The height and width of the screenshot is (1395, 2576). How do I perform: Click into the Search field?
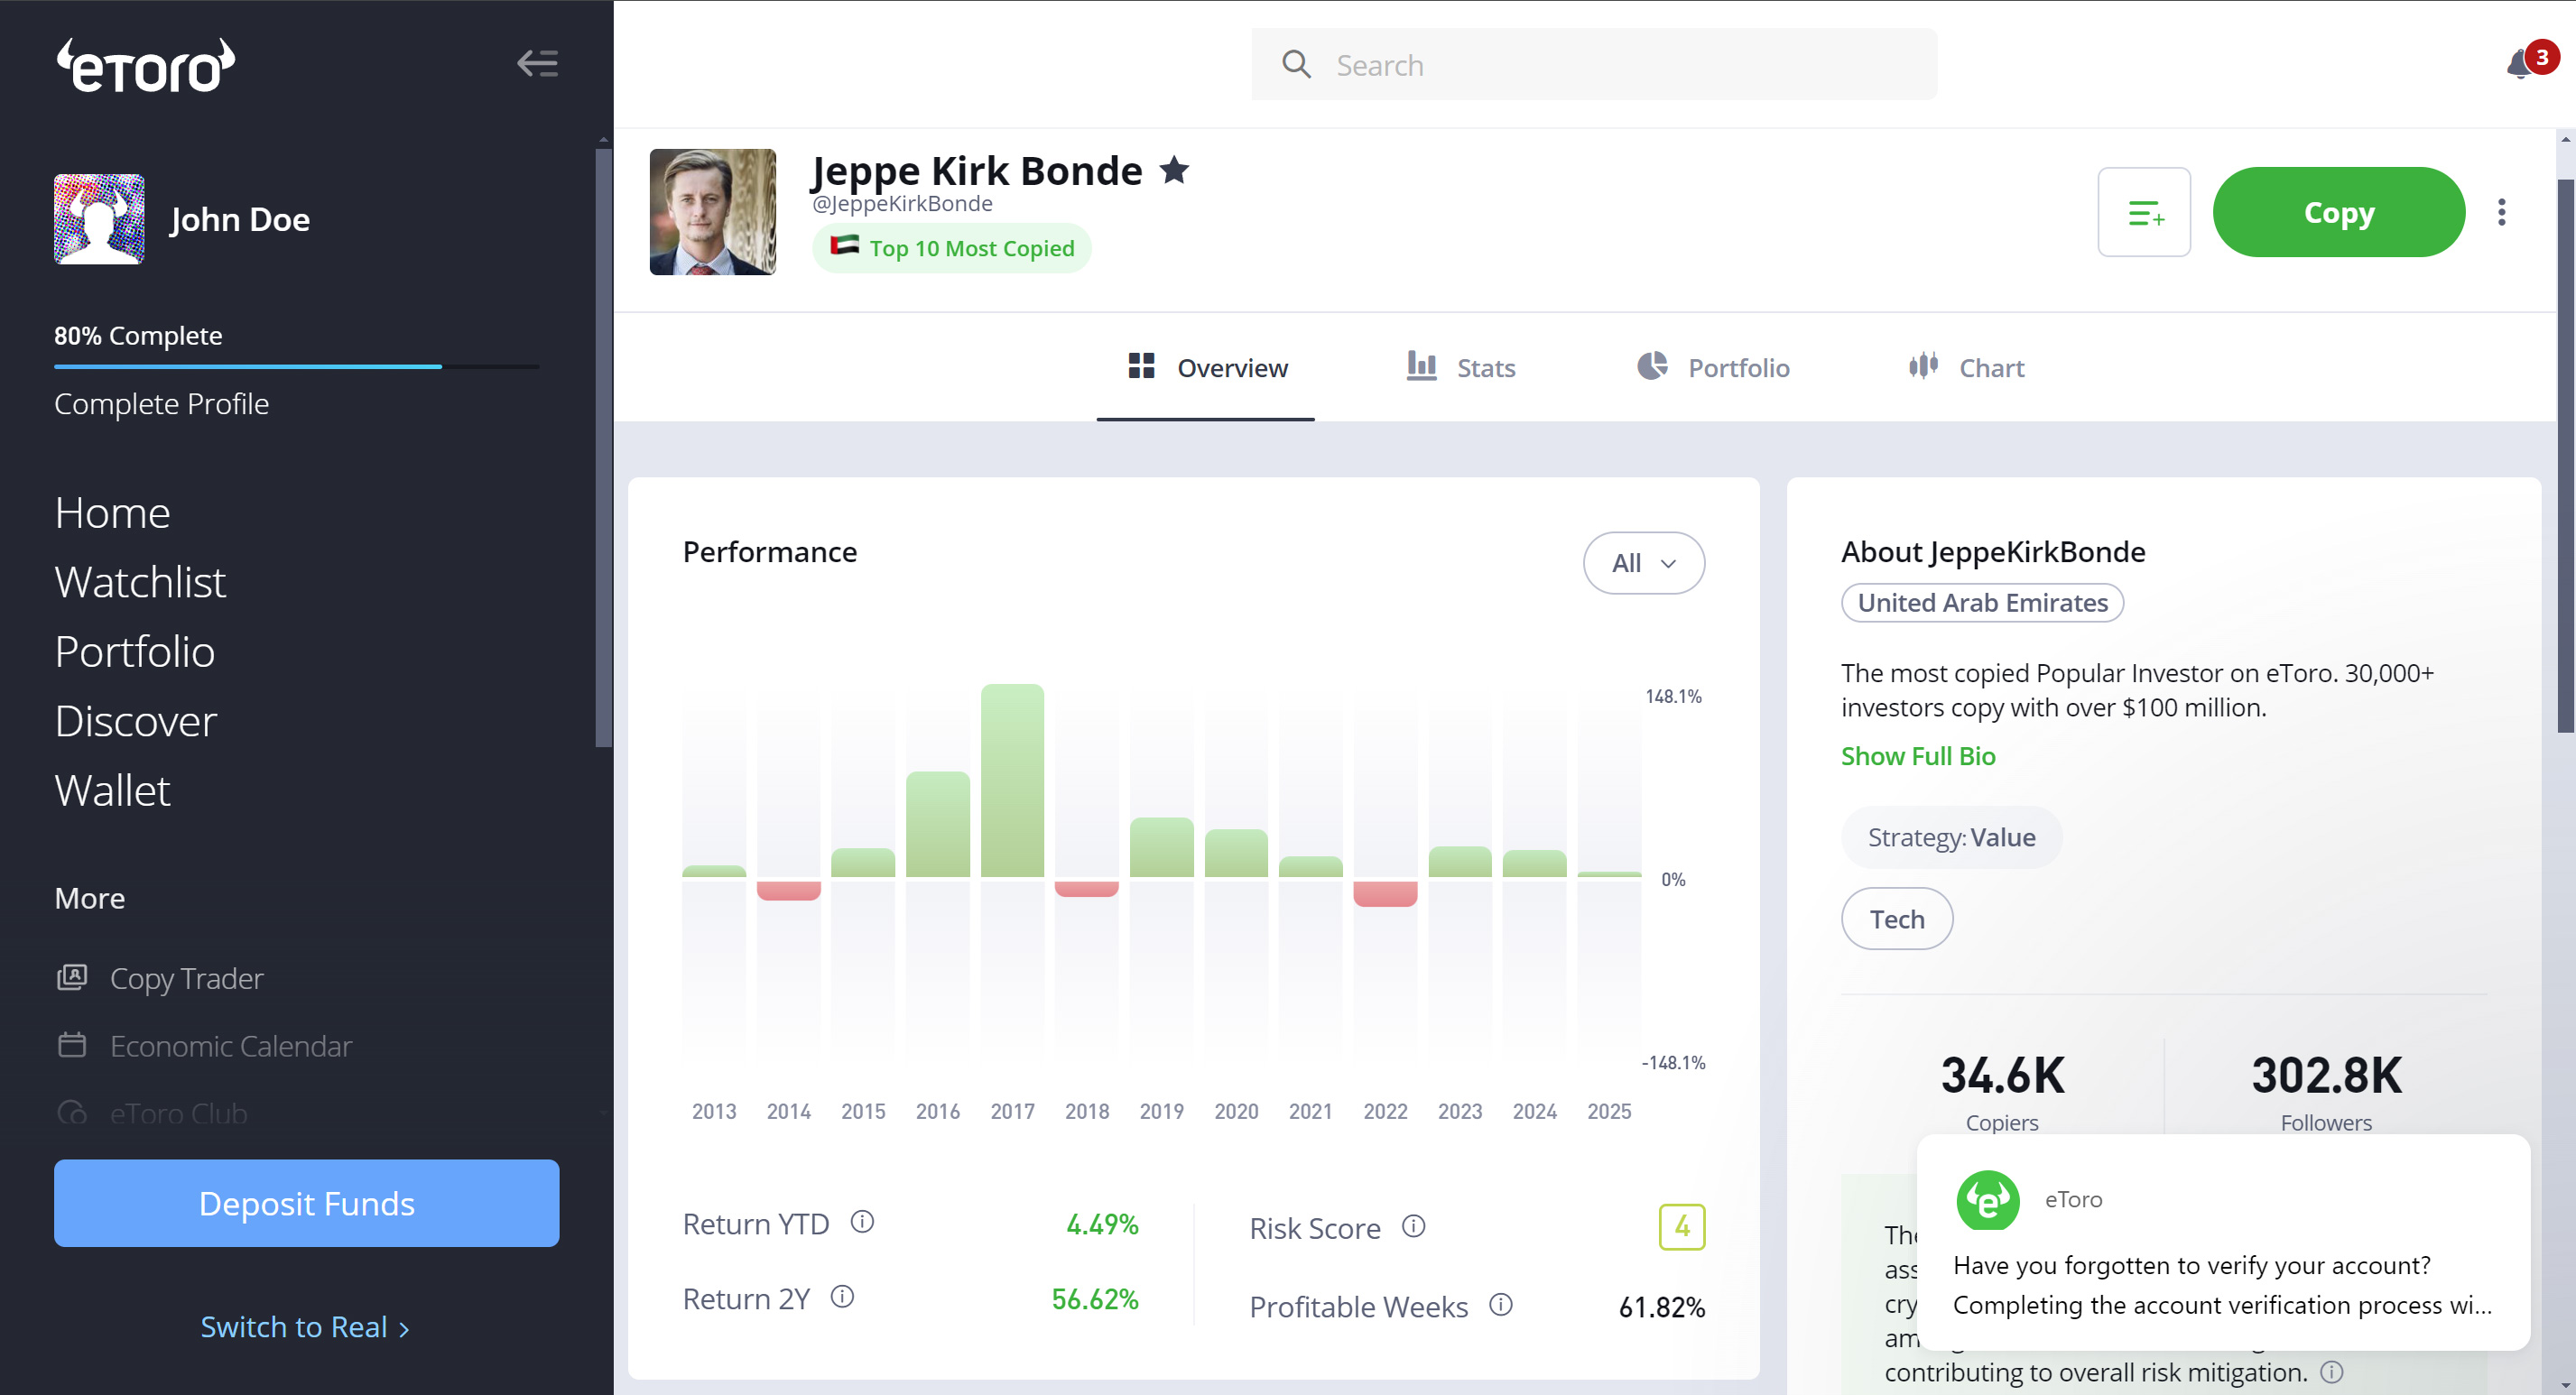coord(1592,65)
